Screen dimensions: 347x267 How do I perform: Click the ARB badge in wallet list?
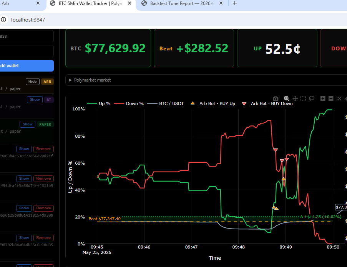tap(47, 82)
